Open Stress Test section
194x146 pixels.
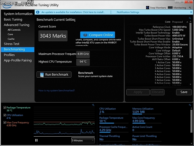tap(12, 44)
